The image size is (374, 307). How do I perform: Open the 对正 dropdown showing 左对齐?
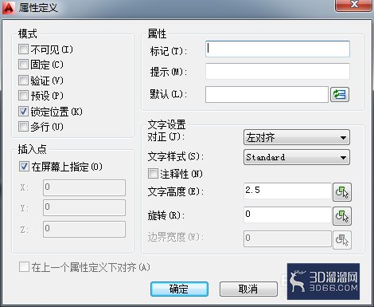[297, 137]
